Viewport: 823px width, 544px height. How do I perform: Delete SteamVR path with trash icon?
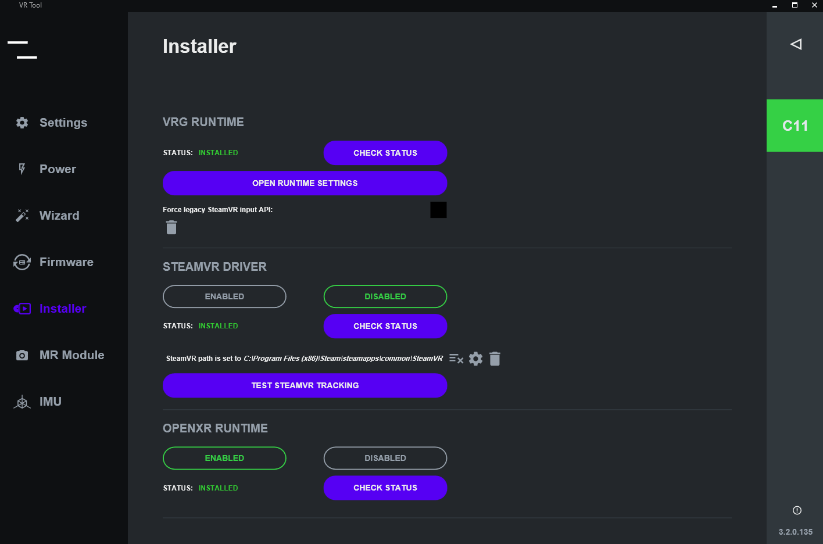(x=495, y=359)
